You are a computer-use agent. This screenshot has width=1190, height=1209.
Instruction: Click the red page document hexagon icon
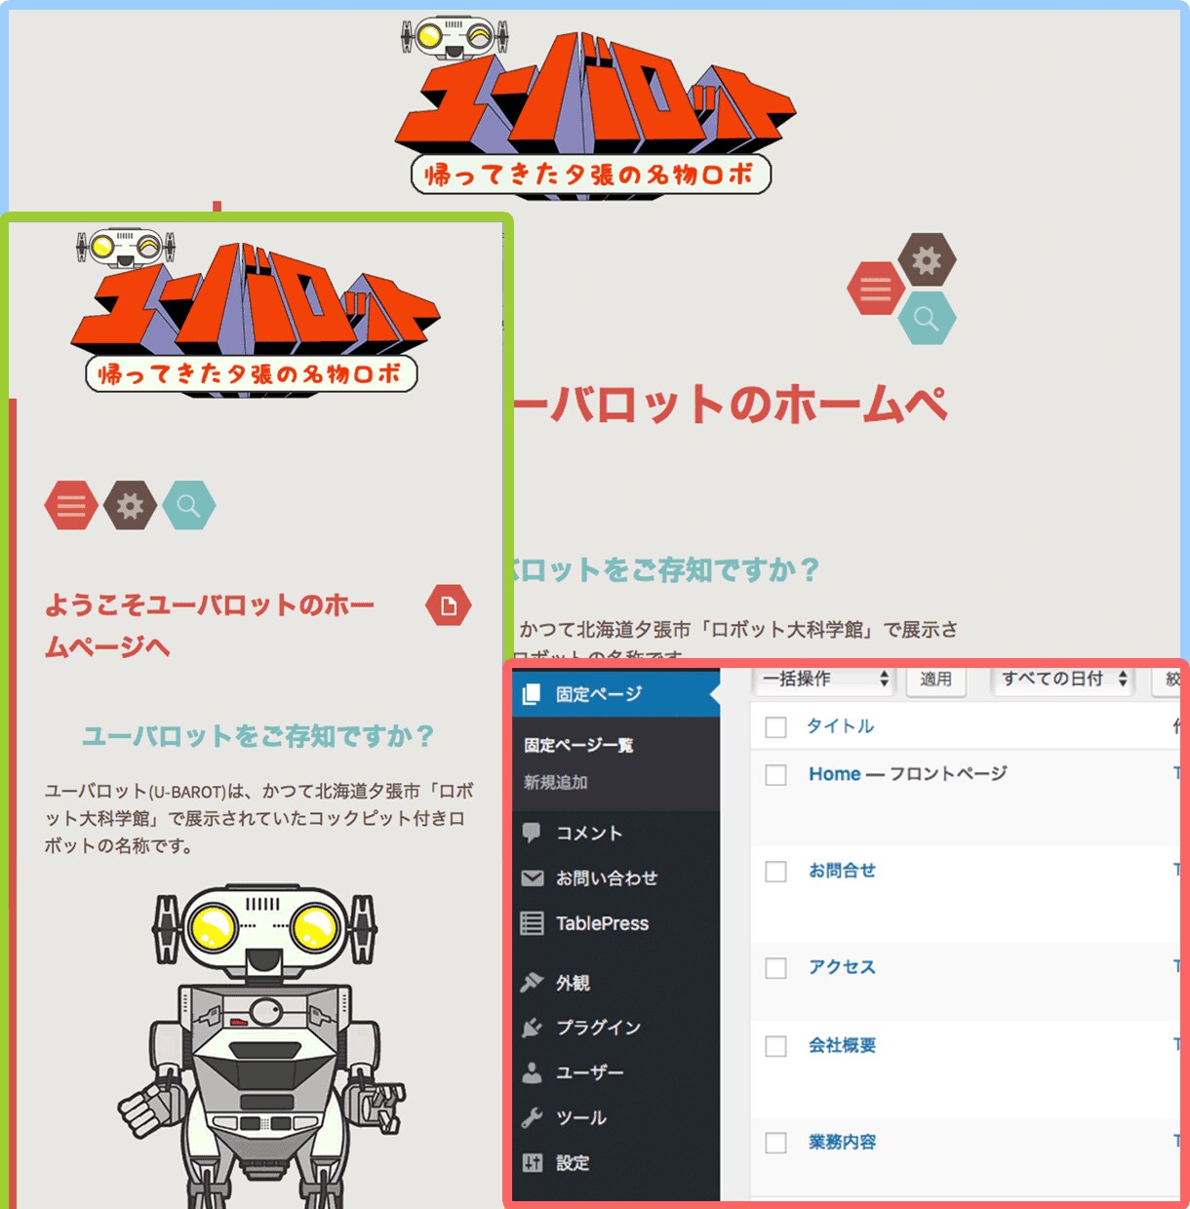click(449, 605)
